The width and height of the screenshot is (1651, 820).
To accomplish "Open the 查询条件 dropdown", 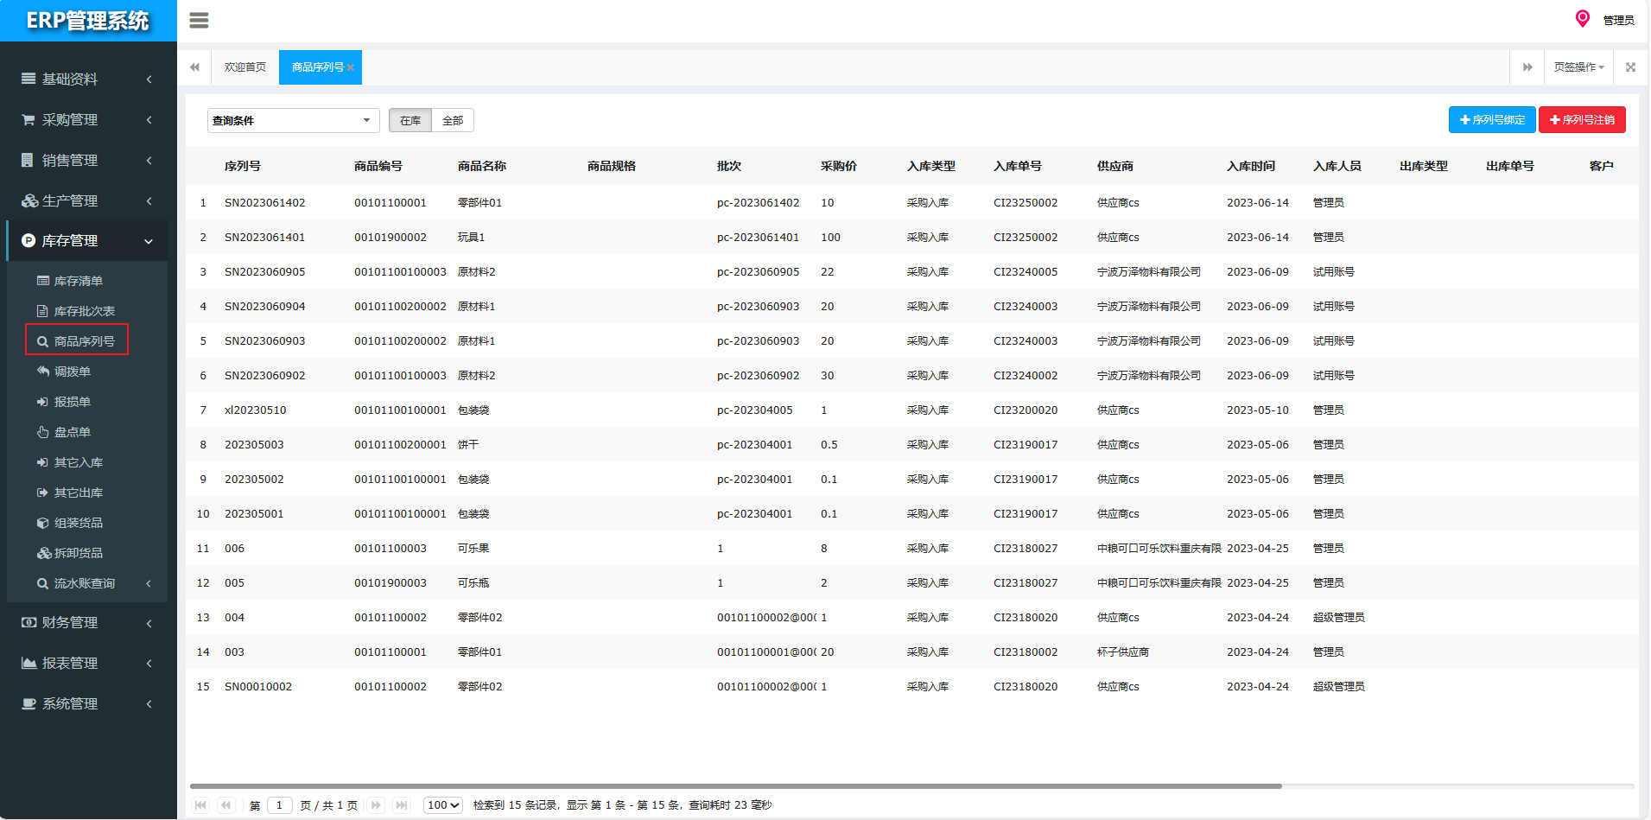I will tap(293, 120).
